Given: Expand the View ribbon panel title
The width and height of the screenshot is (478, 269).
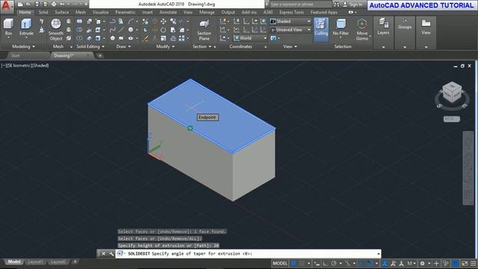Looking at the screenshot, I should pyautogui.click(x=290, y=46).
